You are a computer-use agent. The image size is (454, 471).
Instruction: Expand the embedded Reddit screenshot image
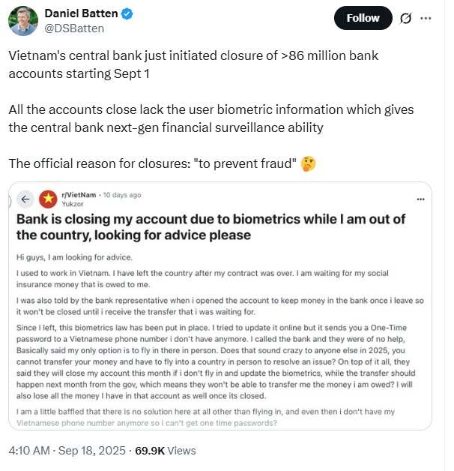(x=220, y=306)
